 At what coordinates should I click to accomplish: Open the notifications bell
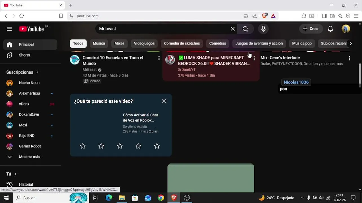pyautogui.click(x=330, y=29)
